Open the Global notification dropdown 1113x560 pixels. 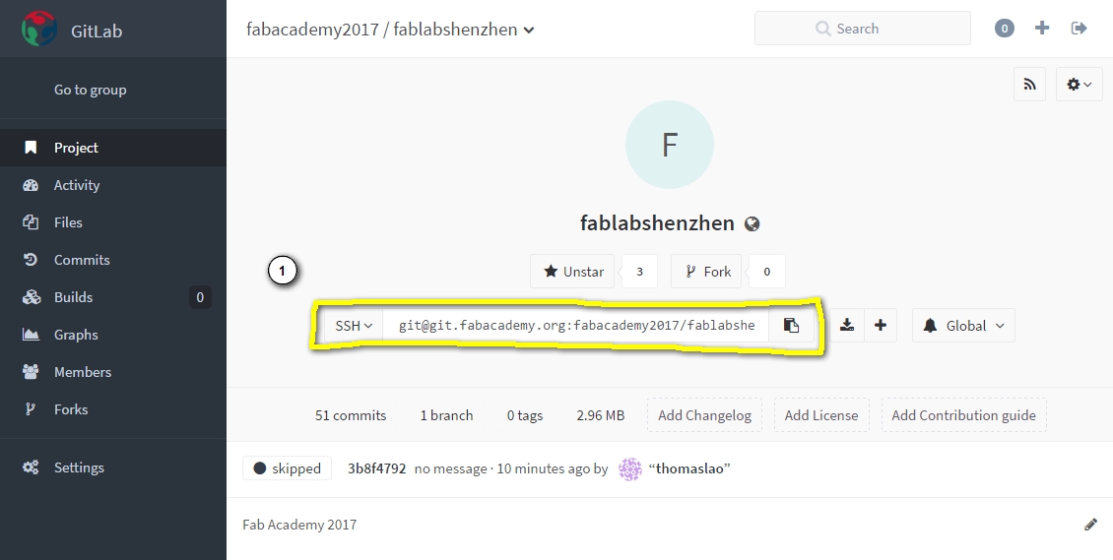coord(963,326)
